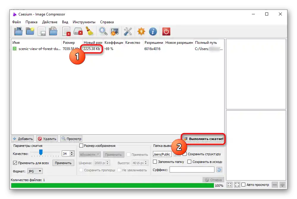297x199 pixels.
Task: Click the fit-to-window preview icon
Action: coord(229,185)
